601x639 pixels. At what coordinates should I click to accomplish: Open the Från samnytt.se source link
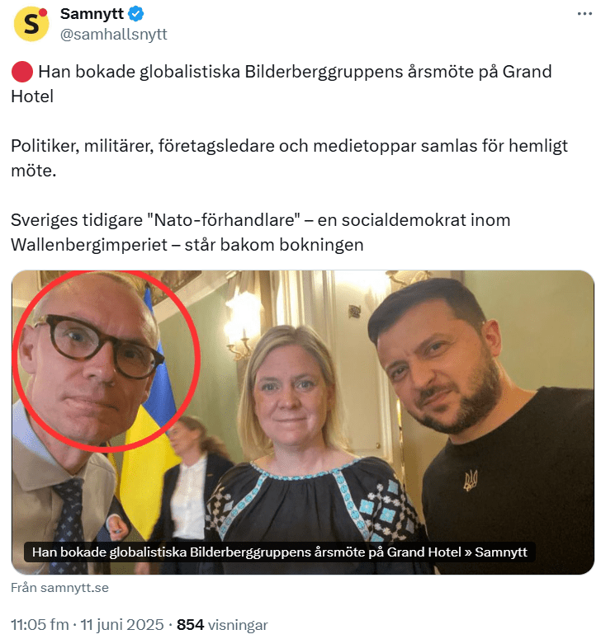coord(59,588)
